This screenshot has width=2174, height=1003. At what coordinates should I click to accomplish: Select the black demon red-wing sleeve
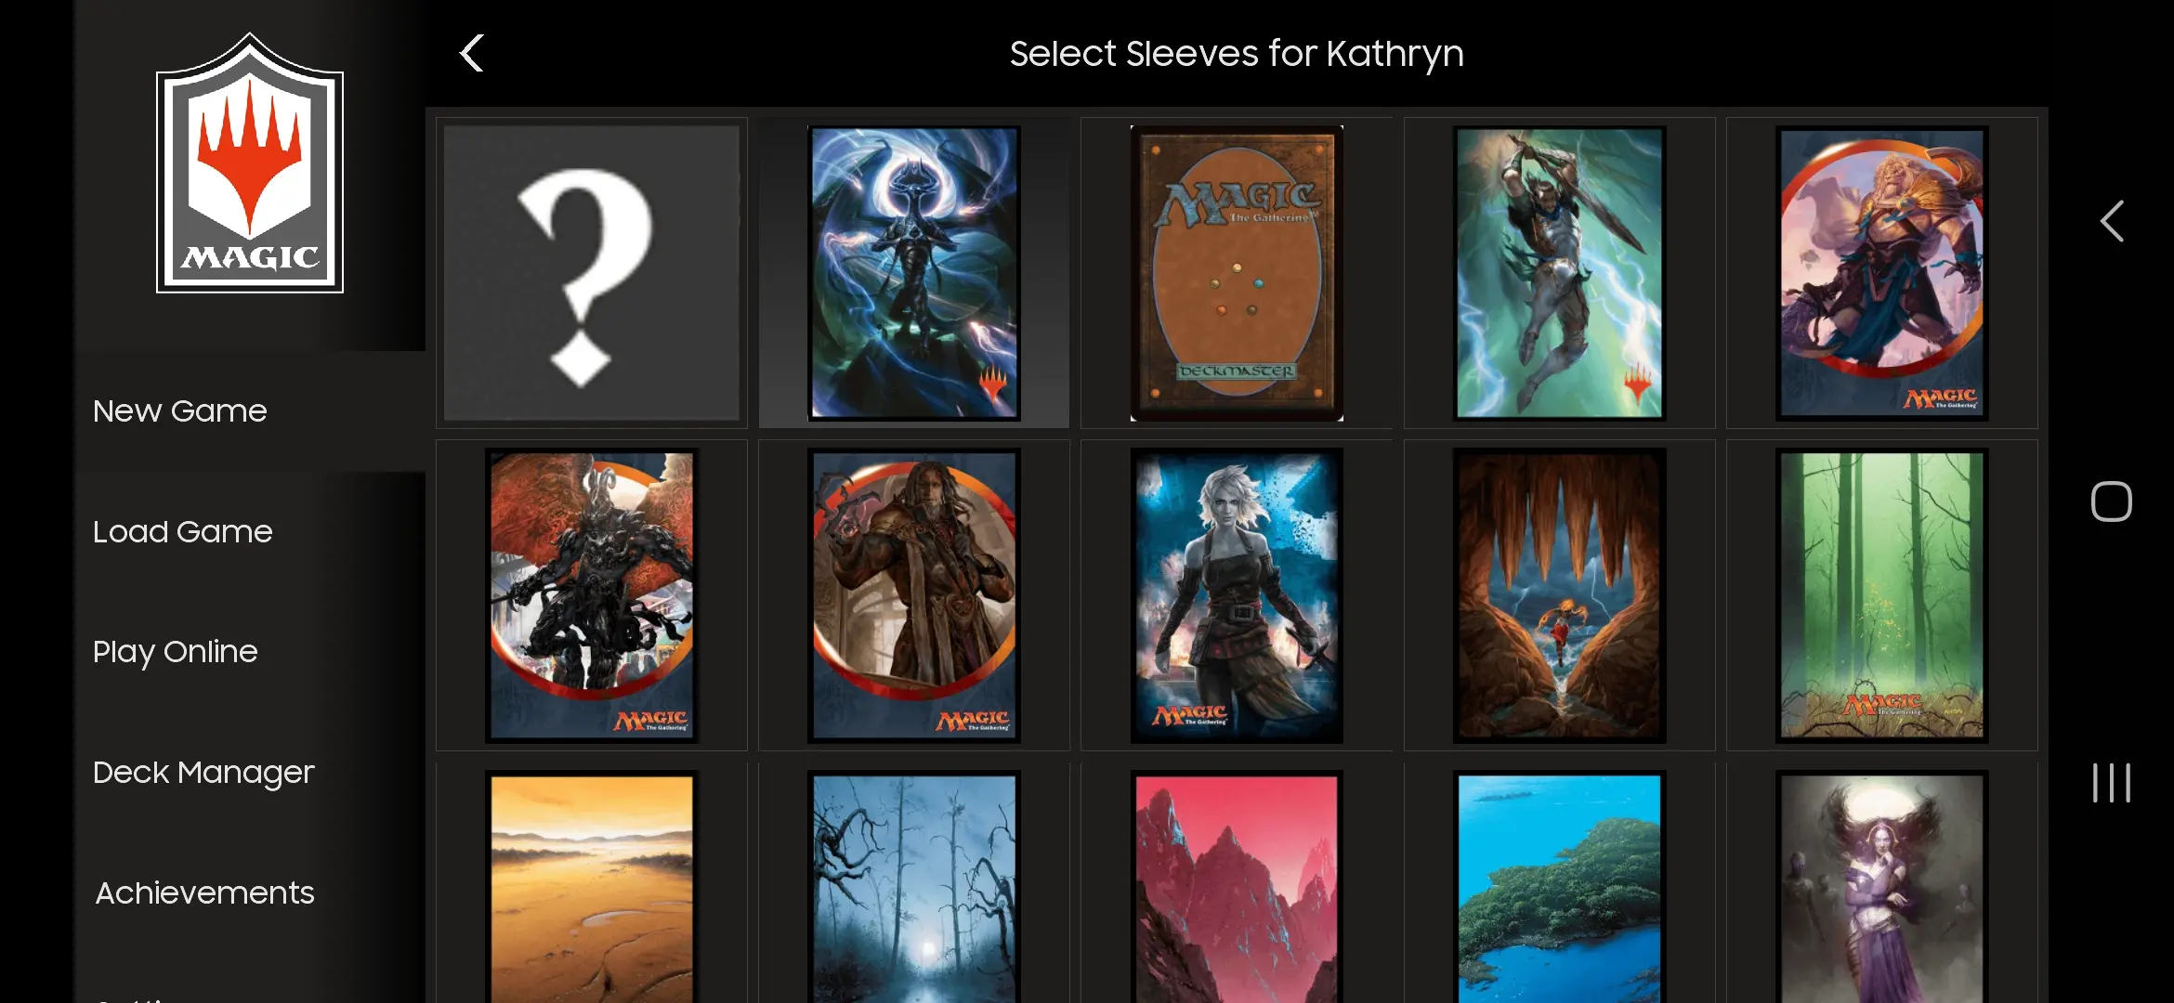tap(592, 595)
